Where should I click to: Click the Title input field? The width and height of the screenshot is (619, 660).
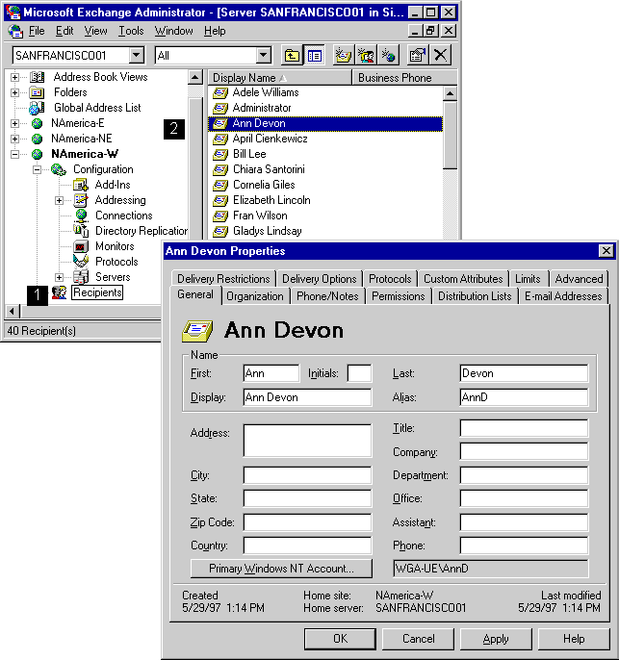(524, 428)
